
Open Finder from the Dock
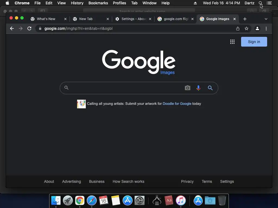[56, 201]
